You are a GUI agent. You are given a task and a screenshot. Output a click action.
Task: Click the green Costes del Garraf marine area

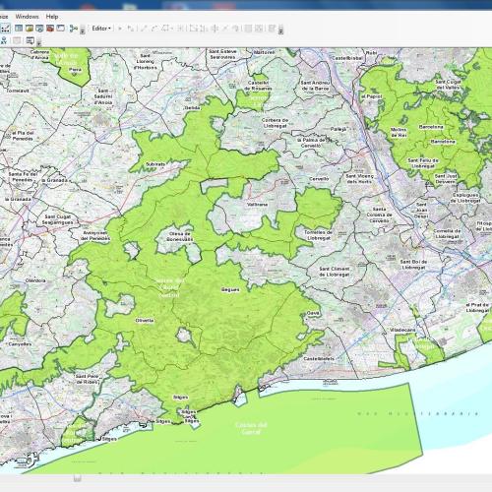tap(251, 428)
